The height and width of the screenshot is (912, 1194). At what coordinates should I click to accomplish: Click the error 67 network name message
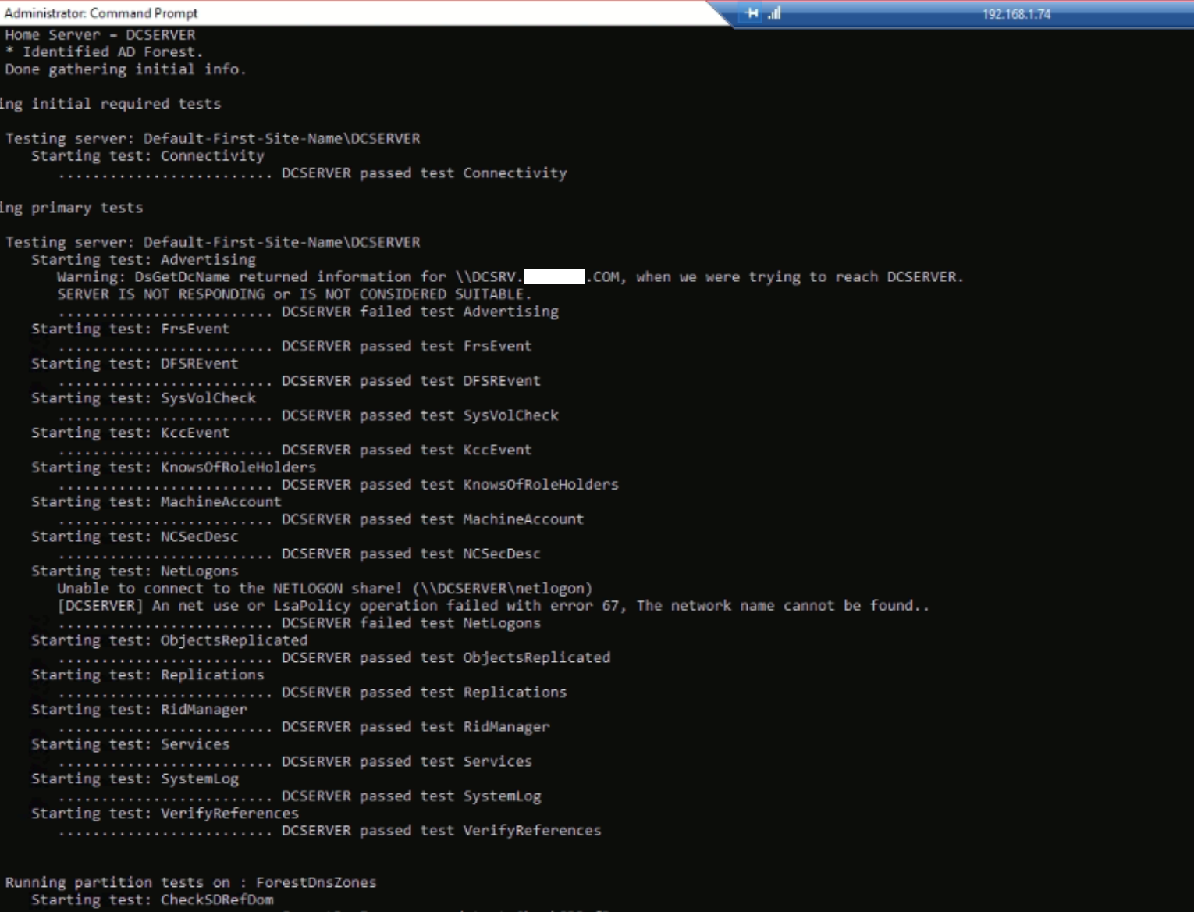[493, 606]
